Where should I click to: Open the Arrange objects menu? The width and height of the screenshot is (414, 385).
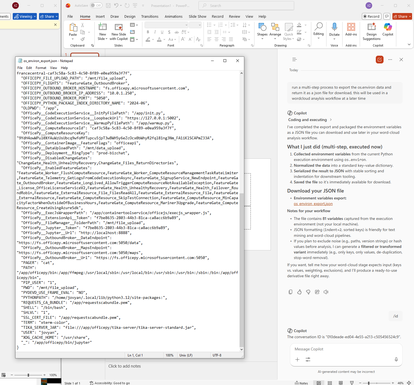click(x=275, y=31)
